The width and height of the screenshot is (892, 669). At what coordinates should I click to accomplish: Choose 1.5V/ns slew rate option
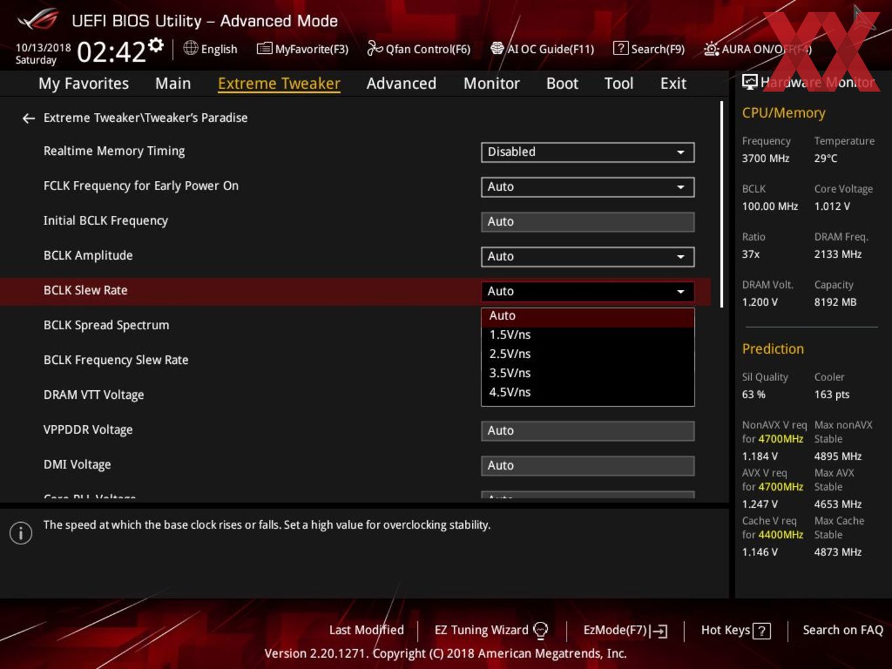click(588, 335)
